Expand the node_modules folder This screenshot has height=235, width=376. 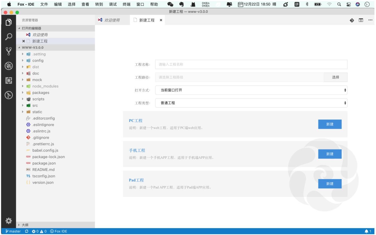[45, 86]
